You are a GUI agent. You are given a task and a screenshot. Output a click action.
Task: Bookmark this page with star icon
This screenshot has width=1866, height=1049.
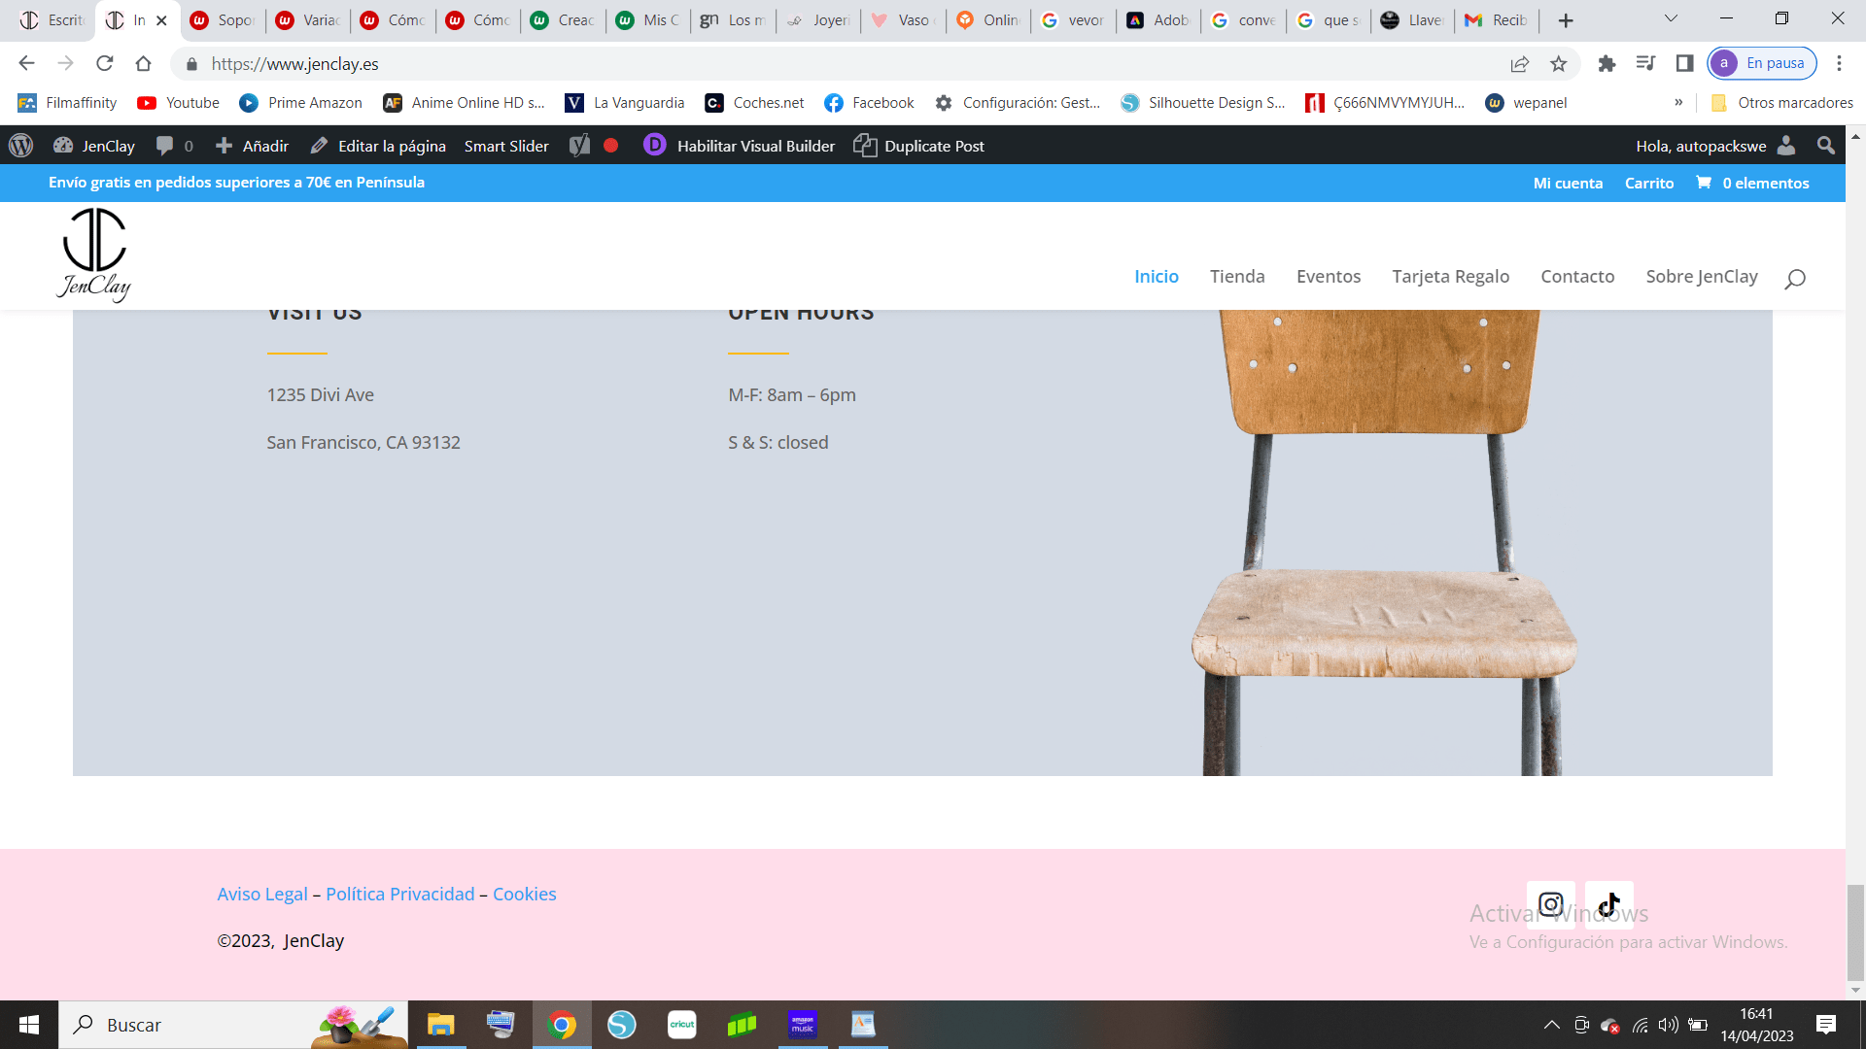(1559, 64)
